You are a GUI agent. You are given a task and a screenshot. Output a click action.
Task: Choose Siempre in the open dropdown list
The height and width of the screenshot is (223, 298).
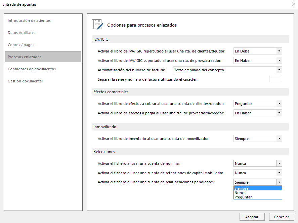tap(258, 188)
